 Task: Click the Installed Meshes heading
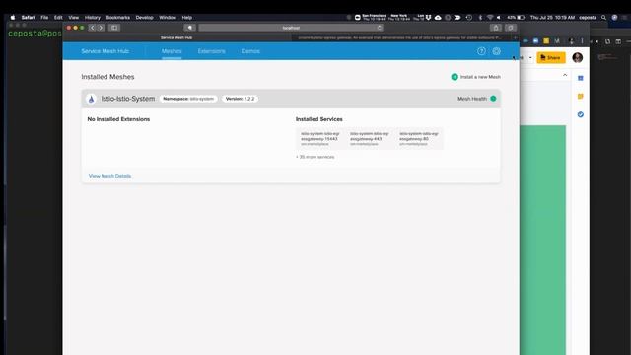point(107,77)
